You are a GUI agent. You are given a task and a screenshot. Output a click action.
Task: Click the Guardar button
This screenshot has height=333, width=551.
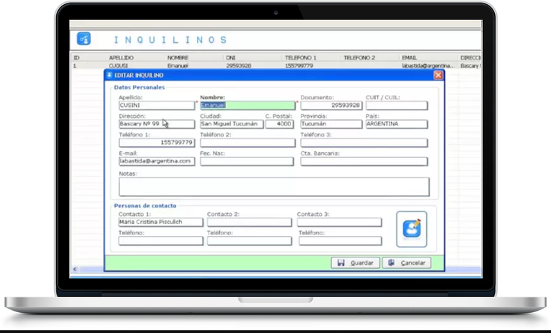[356, 263]
